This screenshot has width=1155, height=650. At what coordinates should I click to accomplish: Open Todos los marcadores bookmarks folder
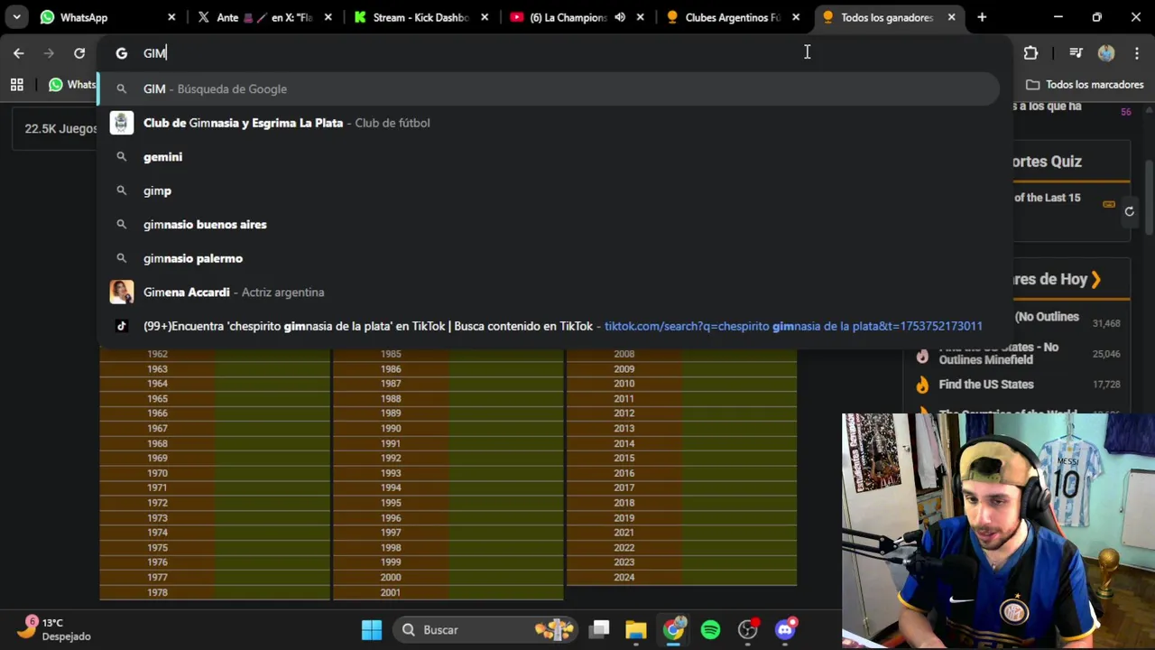(1085, 85)
